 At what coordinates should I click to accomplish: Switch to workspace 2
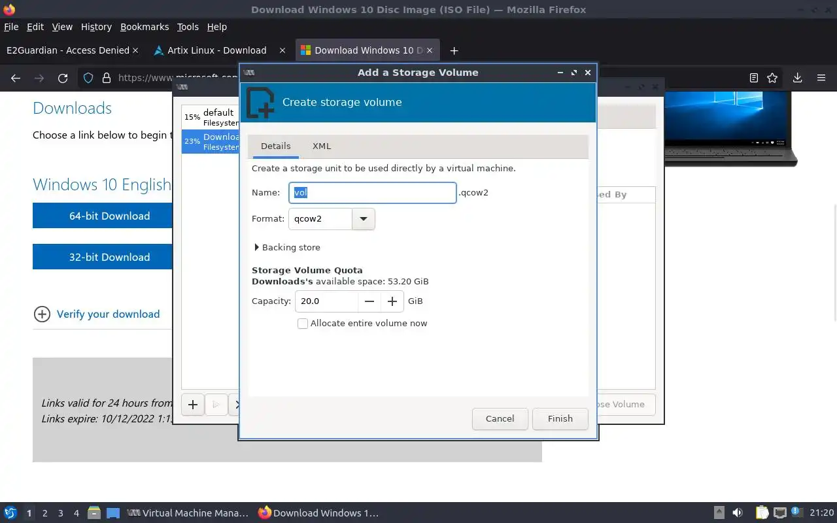tap(45, 513)
